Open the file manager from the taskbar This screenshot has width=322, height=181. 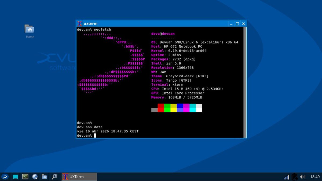45,177
